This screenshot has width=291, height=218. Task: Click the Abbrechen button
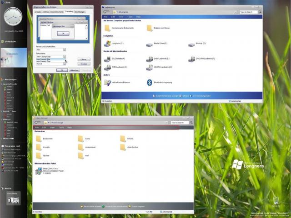click(x=74, y=70)
